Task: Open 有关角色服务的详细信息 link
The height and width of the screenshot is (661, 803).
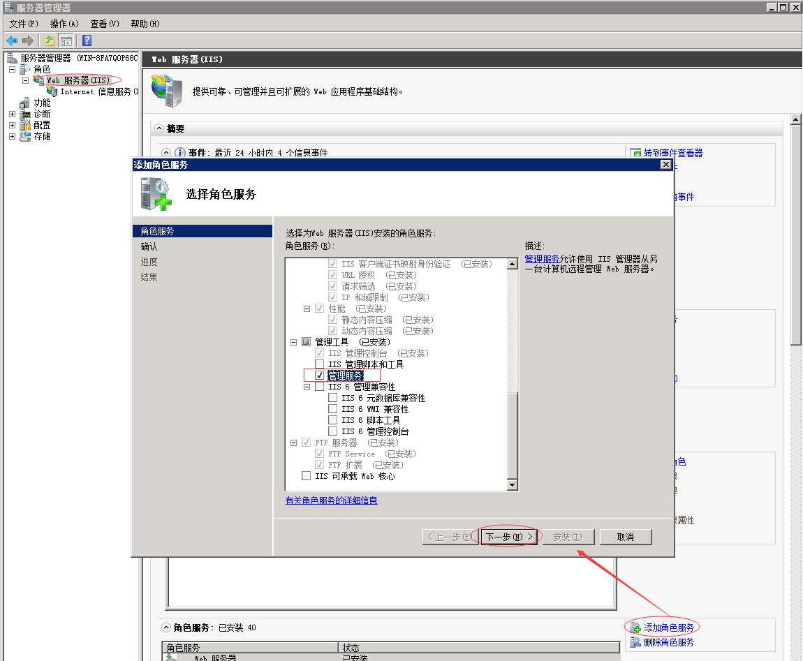Action: coord(332,500)
